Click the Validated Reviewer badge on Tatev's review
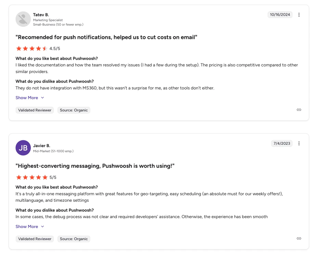 35,110
